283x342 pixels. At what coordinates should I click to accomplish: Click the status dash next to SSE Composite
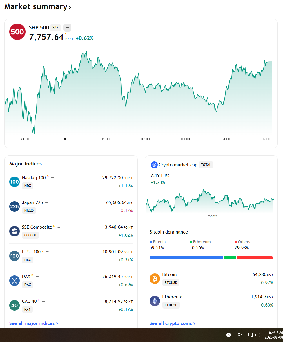click(x=59, y=227)
